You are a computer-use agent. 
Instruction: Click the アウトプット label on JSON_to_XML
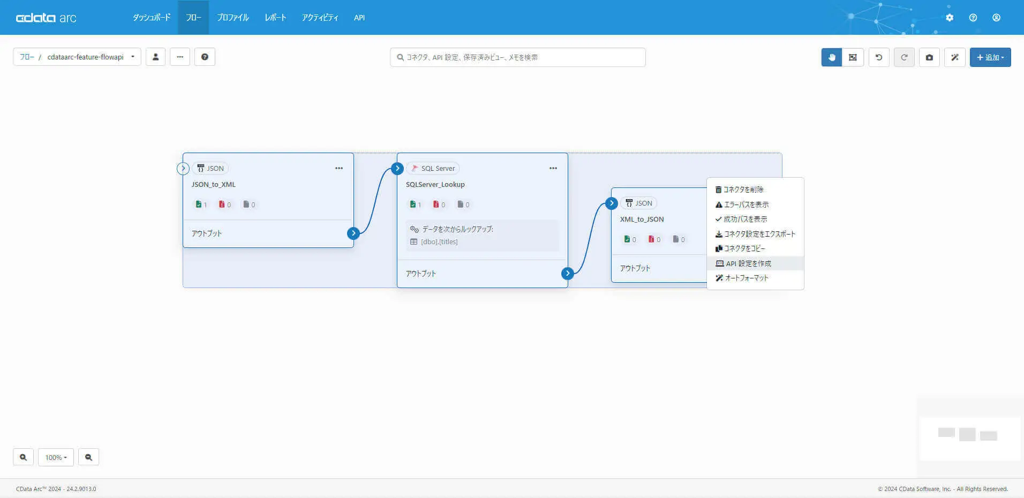click(x=207, y=233)
